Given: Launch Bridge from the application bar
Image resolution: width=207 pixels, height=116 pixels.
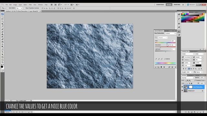Looking at the screenshot, I should 52,5.
